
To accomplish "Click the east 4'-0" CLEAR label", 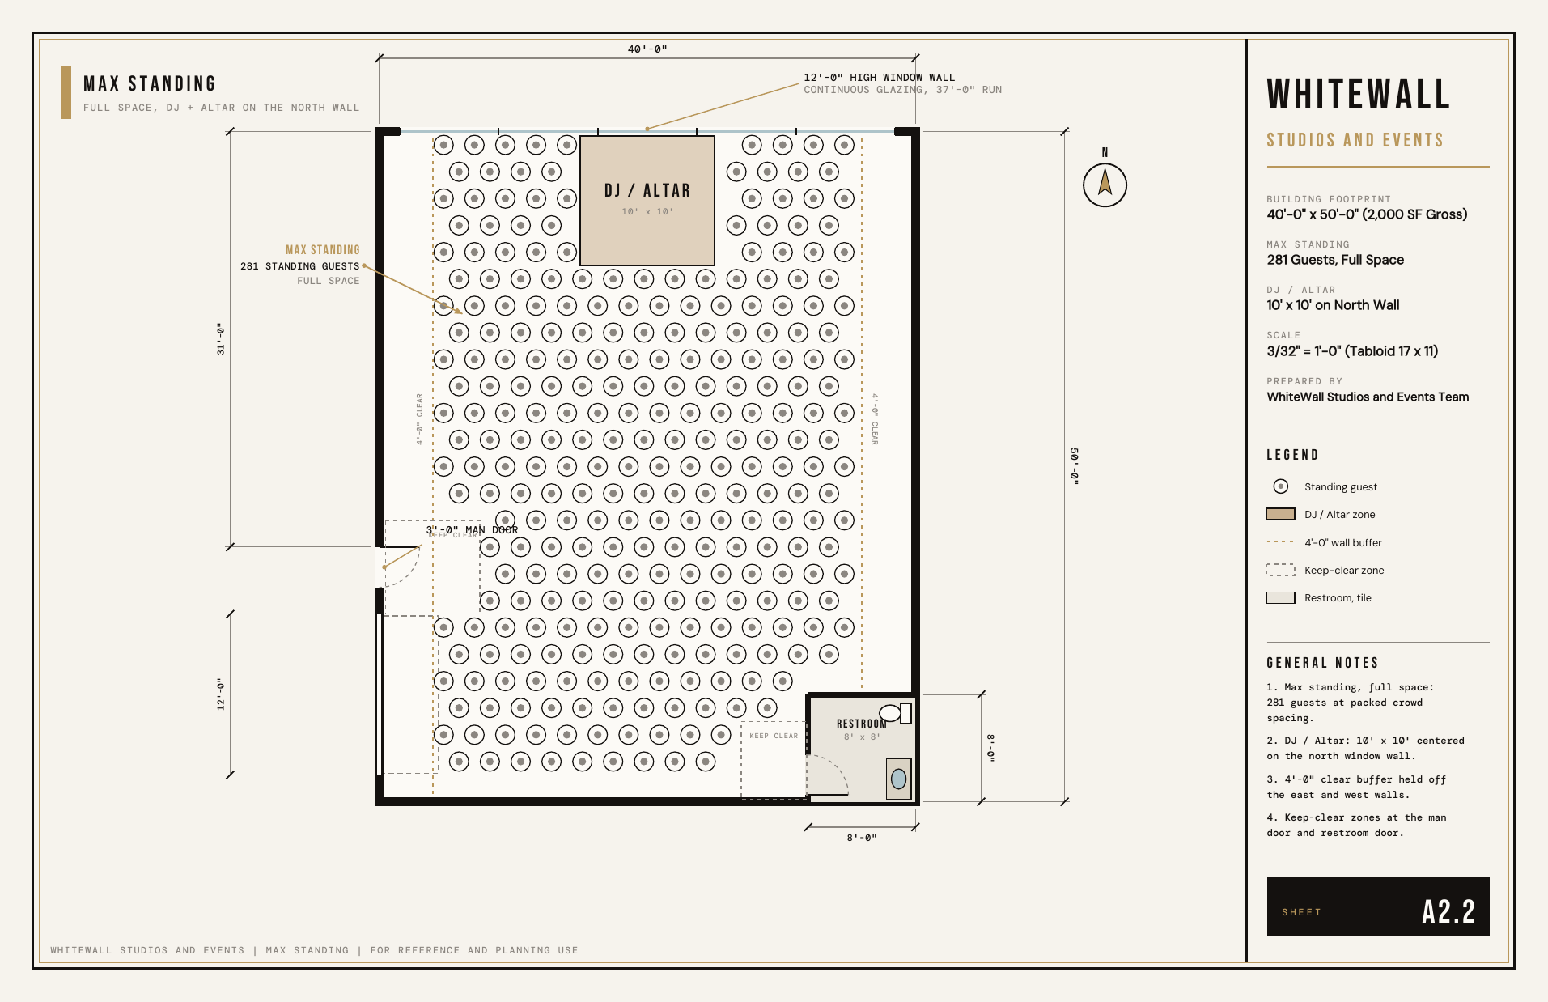I will 875,419.
